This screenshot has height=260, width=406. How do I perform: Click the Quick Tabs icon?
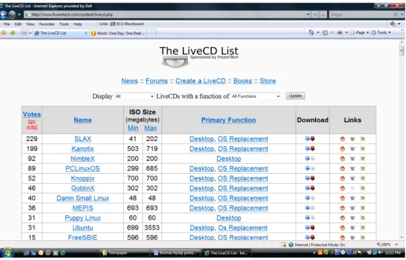(24, 33)
